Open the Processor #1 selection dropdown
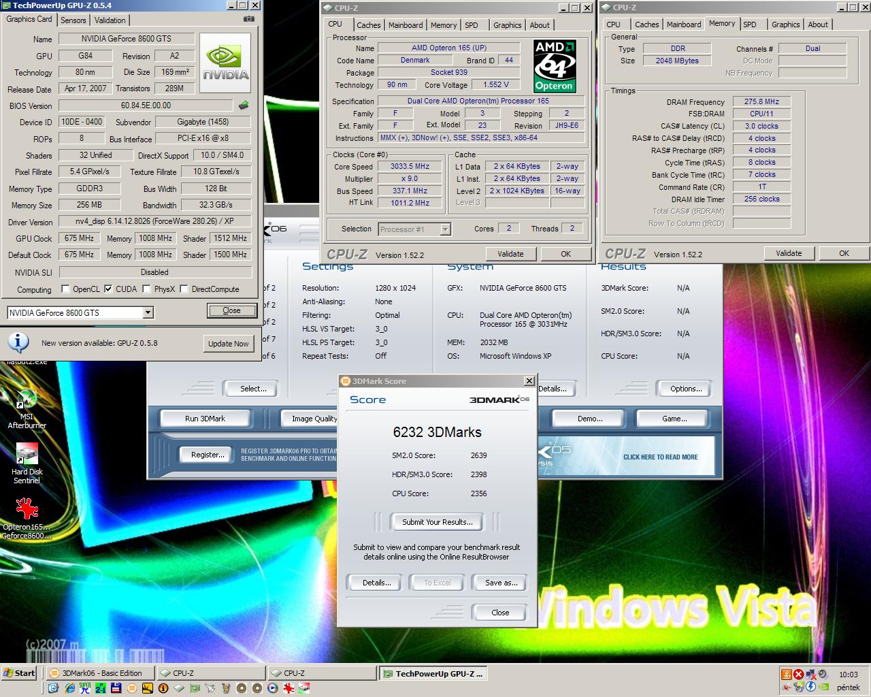The width and height of the screenshot is (871, 697). (445, 229)
